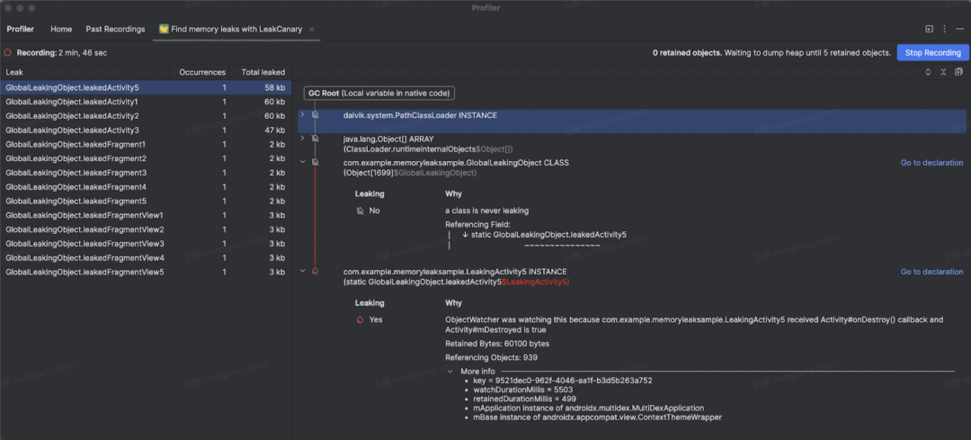
Task: Click the Recording: 2 min, 46 sec label
Action: coord(62,53)
